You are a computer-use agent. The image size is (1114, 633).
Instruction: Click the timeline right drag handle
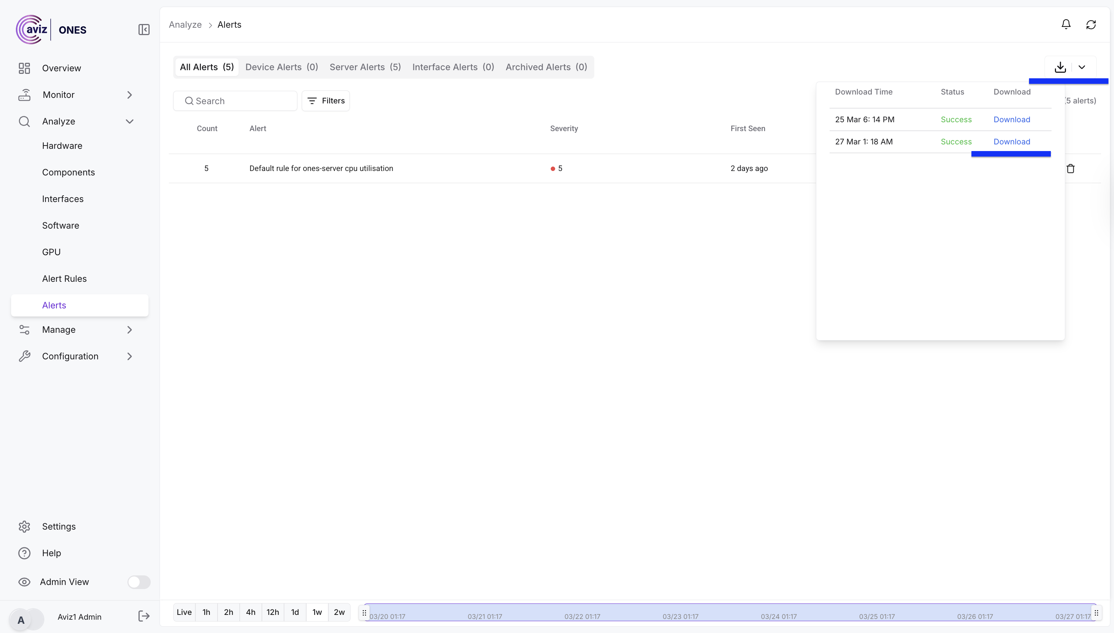pyautogui.click(x=1096, y=613)
